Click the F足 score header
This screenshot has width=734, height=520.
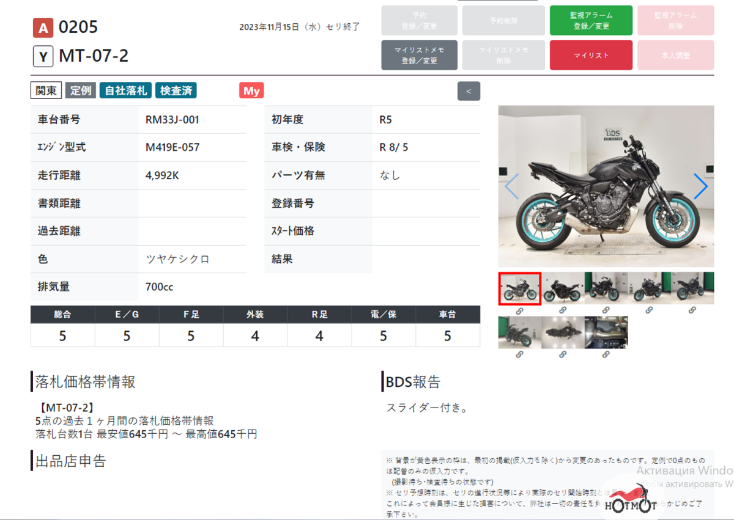[191, 314]
